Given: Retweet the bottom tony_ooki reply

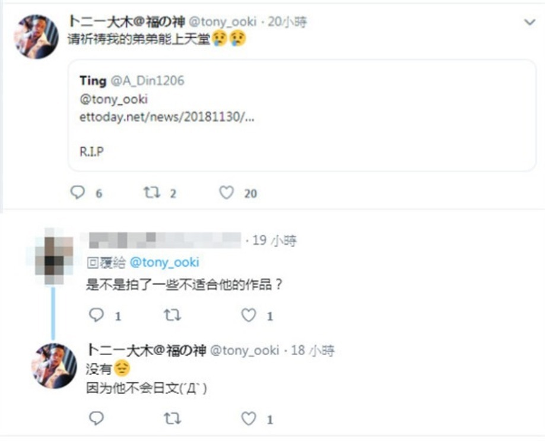Looking at the screenshot, I should 172,418.
